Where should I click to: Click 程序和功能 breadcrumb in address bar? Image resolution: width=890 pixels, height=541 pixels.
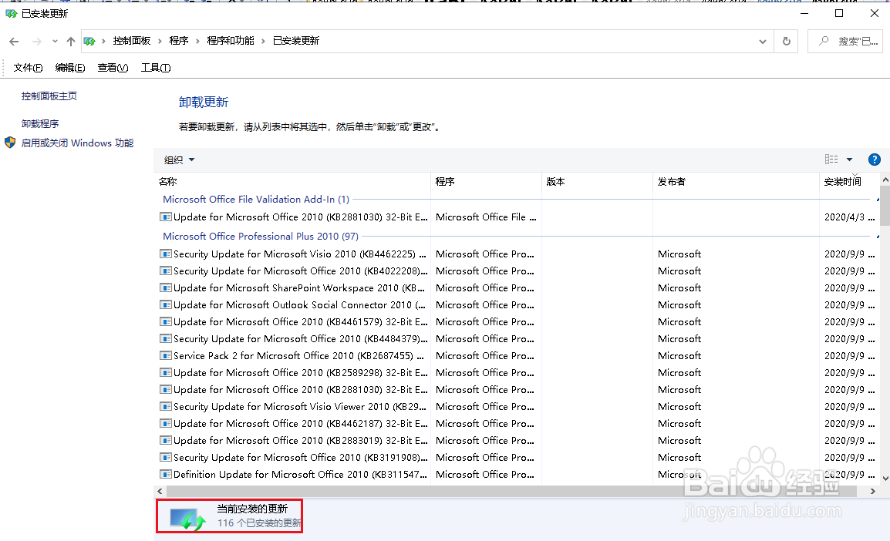(231, 41)
